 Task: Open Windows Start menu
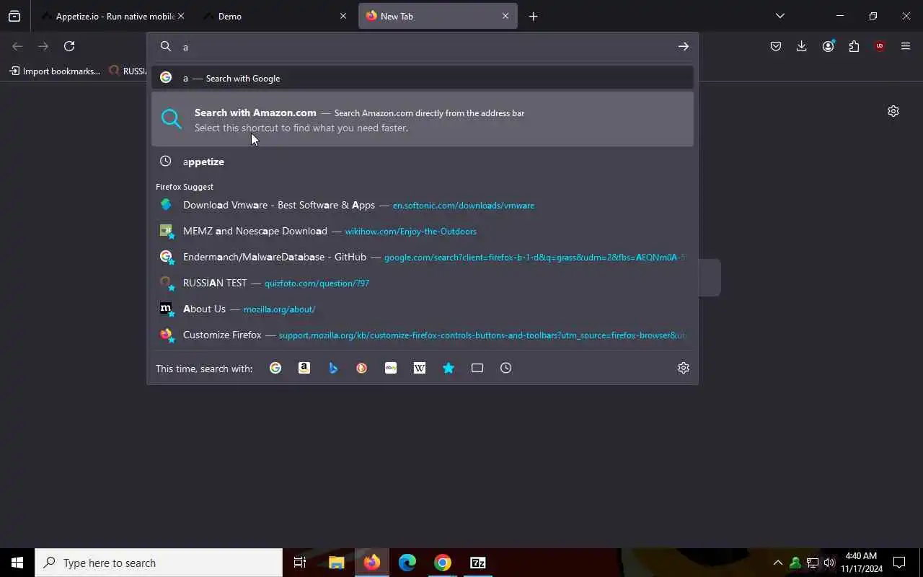[17, 563]
